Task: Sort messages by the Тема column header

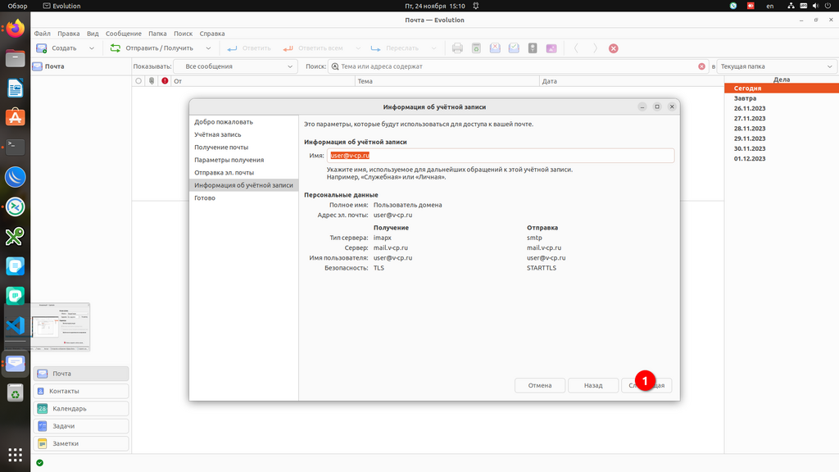Action: [x=447, y=81]
